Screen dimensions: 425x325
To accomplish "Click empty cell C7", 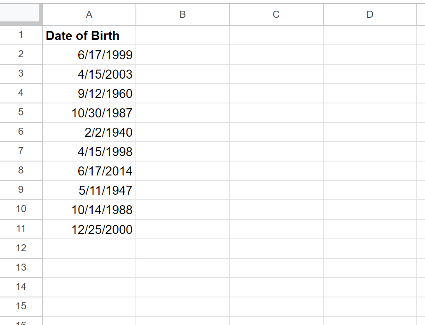I will coord(276,152).
